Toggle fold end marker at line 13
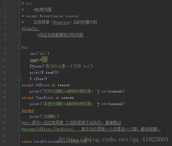The image size is (172, 146). click(x=20, y=79)
